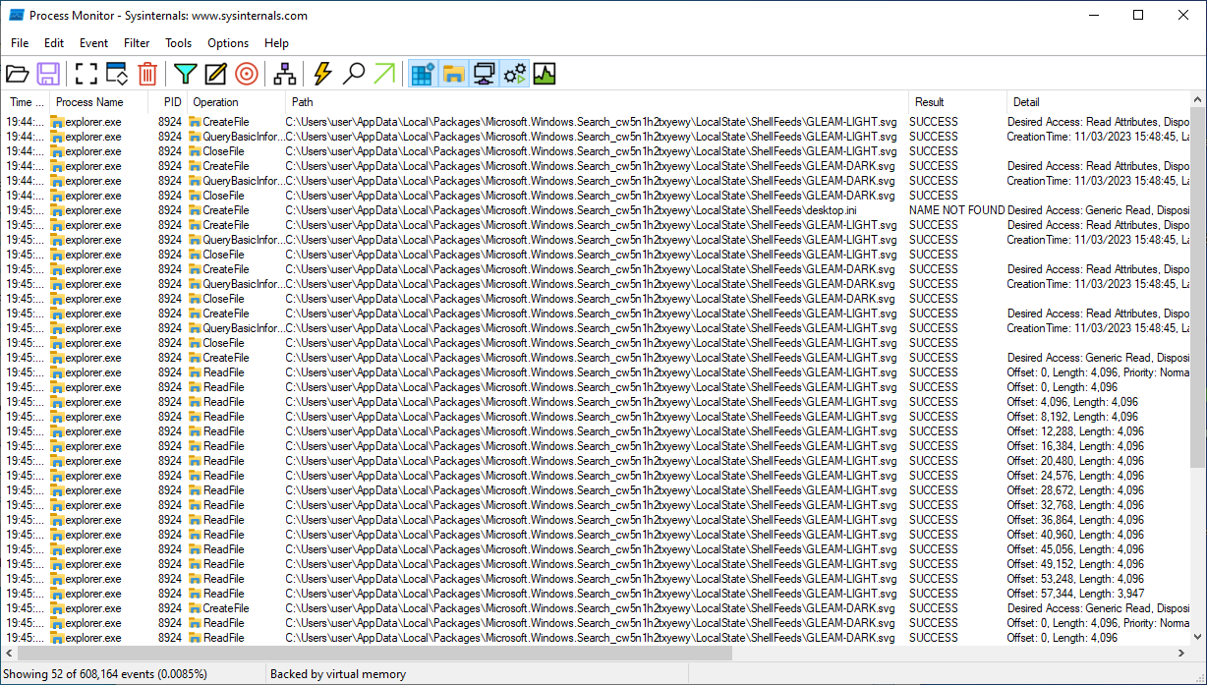The width and height of the screenshot is (1207, 685).
Task: Click the Include Process From Window target icon
Action: [x=247, y=74]
